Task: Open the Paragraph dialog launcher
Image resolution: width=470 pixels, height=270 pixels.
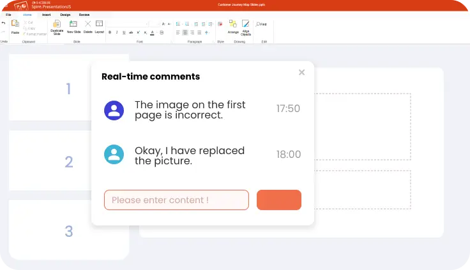Action: [213, 42]
